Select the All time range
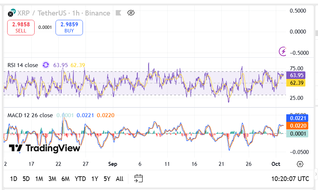 120,179
